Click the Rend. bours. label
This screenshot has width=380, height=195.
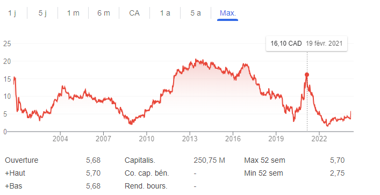tap(146, 186)
